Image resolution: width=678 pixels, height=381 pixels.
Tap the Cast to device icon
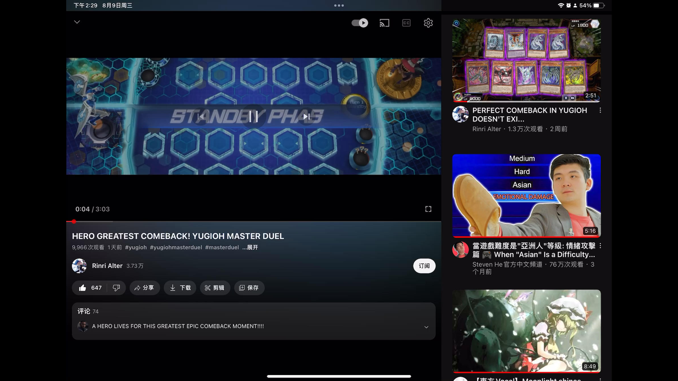point(384,23)
